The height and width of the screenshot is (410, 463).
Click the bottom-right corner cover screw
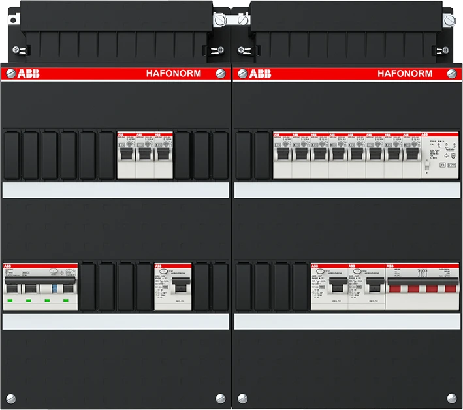453,398
